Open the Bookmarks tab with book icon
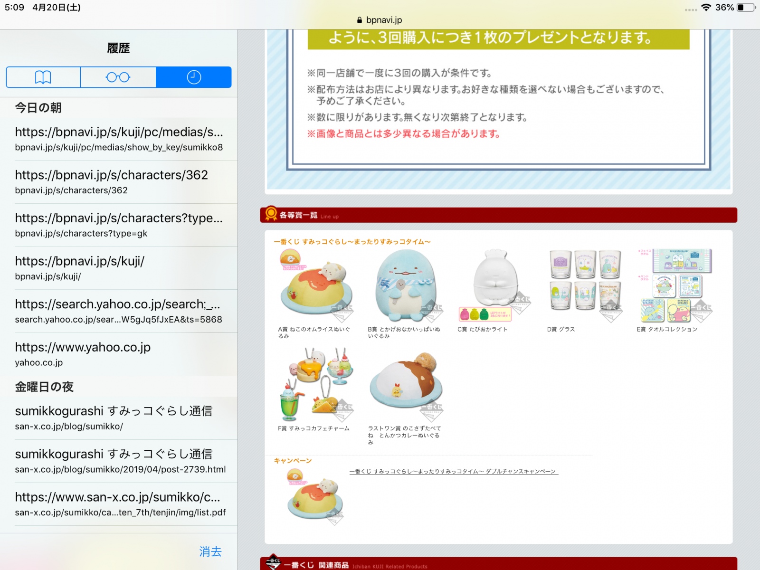This screenshot has width=760, height=570. (x=43, y=77)
